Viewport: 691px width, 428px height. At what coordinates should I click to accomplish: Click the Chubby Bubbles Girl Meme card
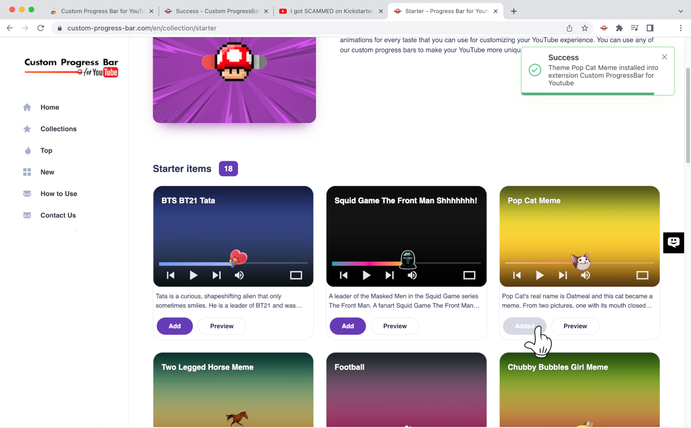point(580,390)
